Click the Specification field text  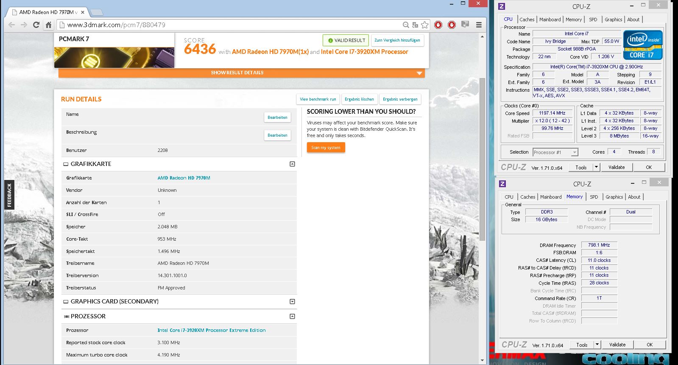tap(597, 67)
